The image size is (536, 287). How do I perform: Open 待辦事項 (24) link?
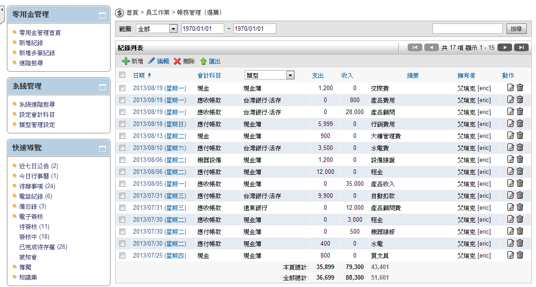[x=37, y=186]
